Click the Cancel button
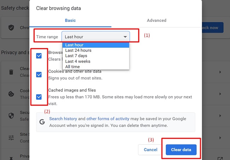The width and height of the screenshot is (230, 160). [150, 150]
